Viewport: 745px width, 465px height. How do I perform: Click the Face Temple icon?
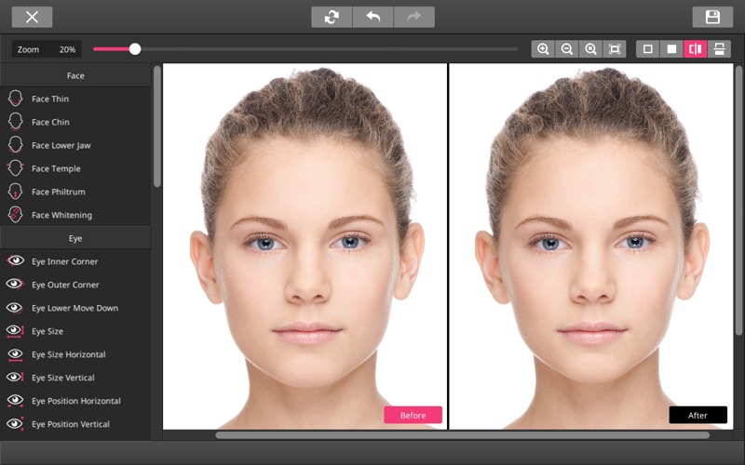[15, 168]
